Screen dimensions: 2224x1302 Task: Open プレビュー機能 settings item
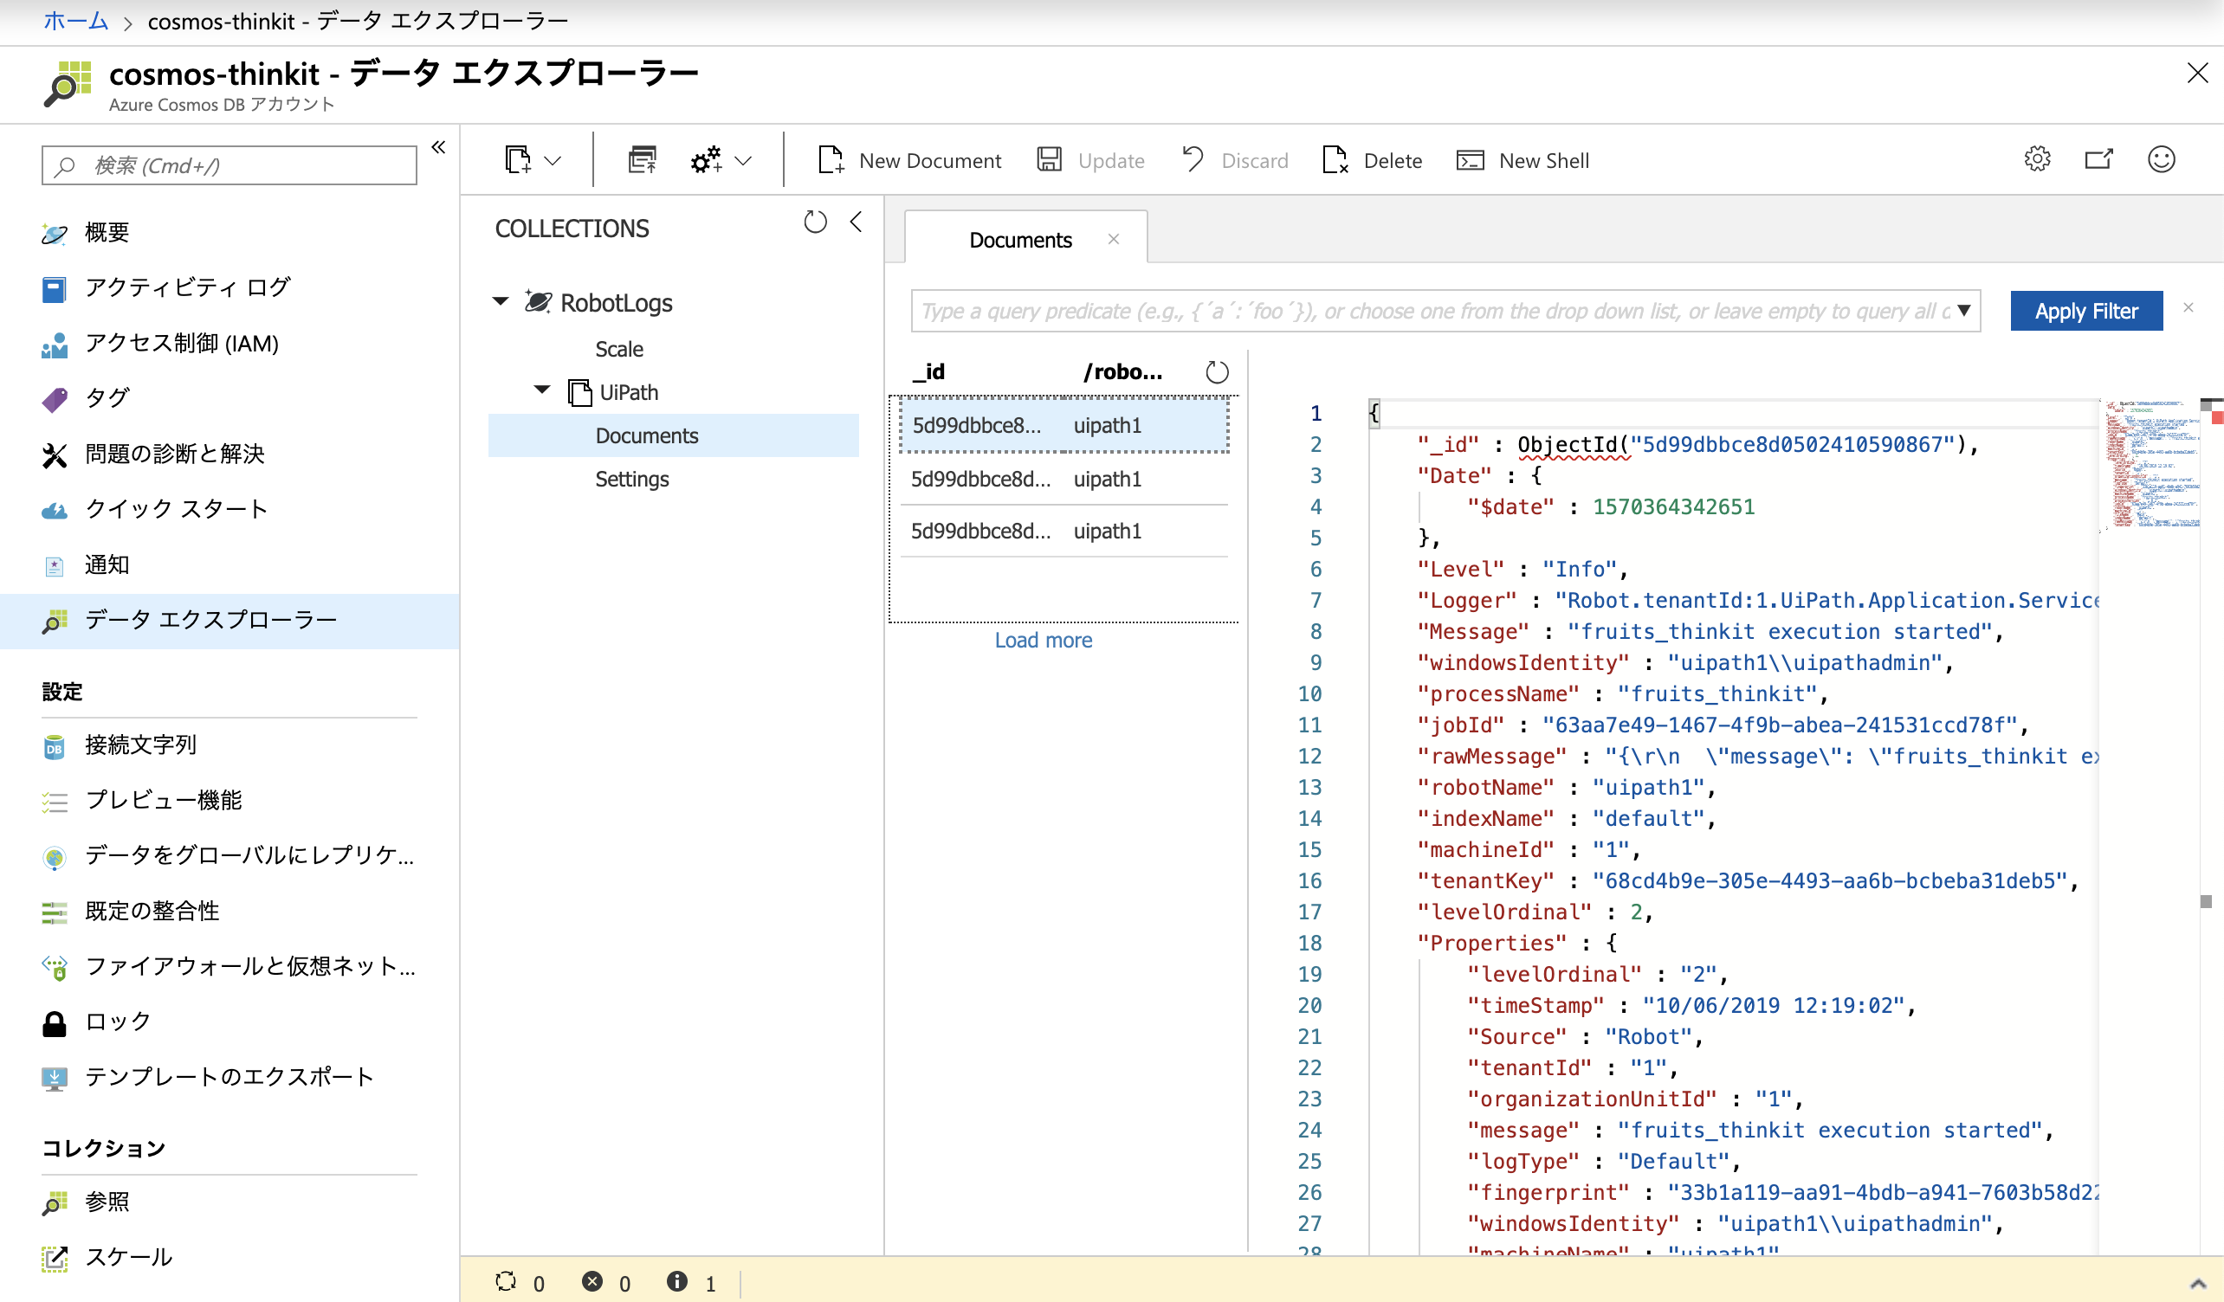coord(230,801)
